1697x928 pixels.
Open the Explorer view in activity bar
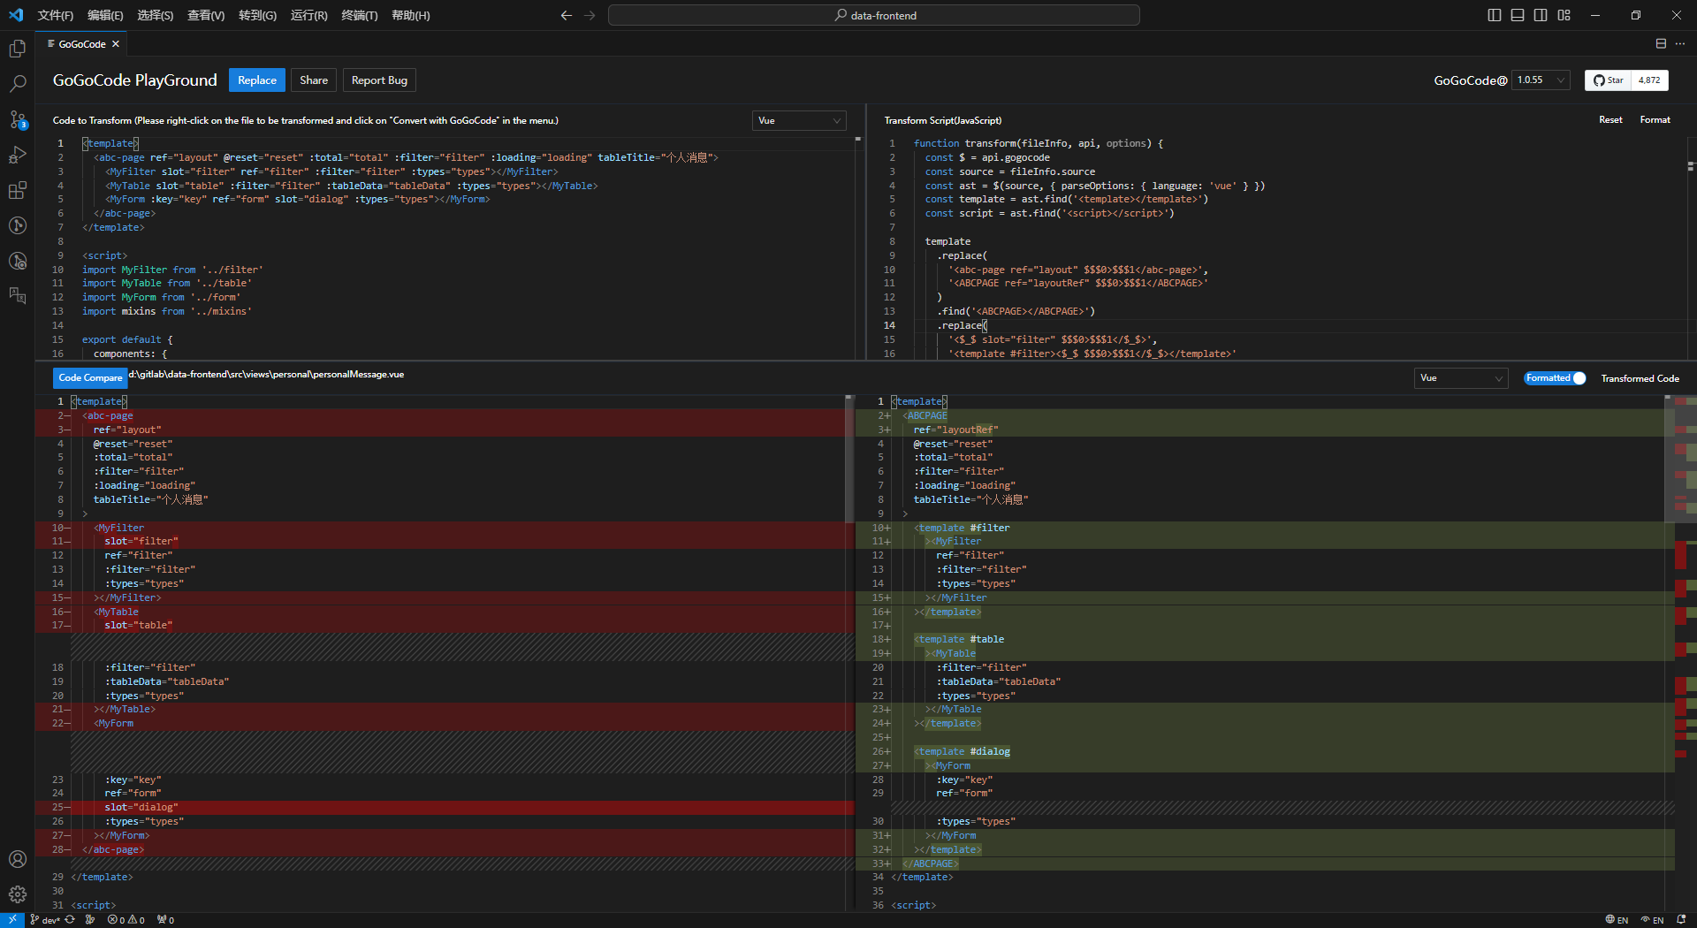pos(18,49)
